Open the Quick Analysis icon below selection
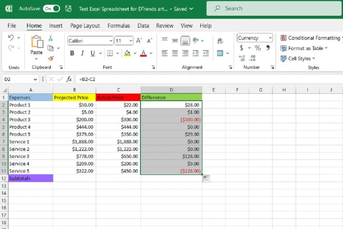The height and width of the screenshot is (229, 343). pyautogui.click(x=206, y=178)
